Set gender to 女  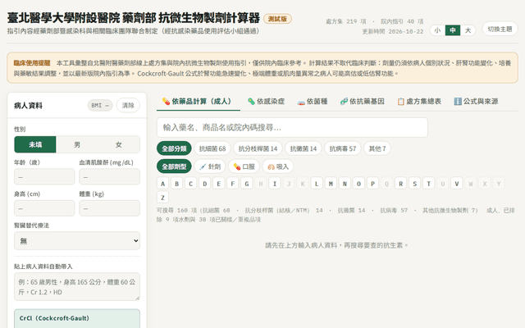(x=118, y=144)
